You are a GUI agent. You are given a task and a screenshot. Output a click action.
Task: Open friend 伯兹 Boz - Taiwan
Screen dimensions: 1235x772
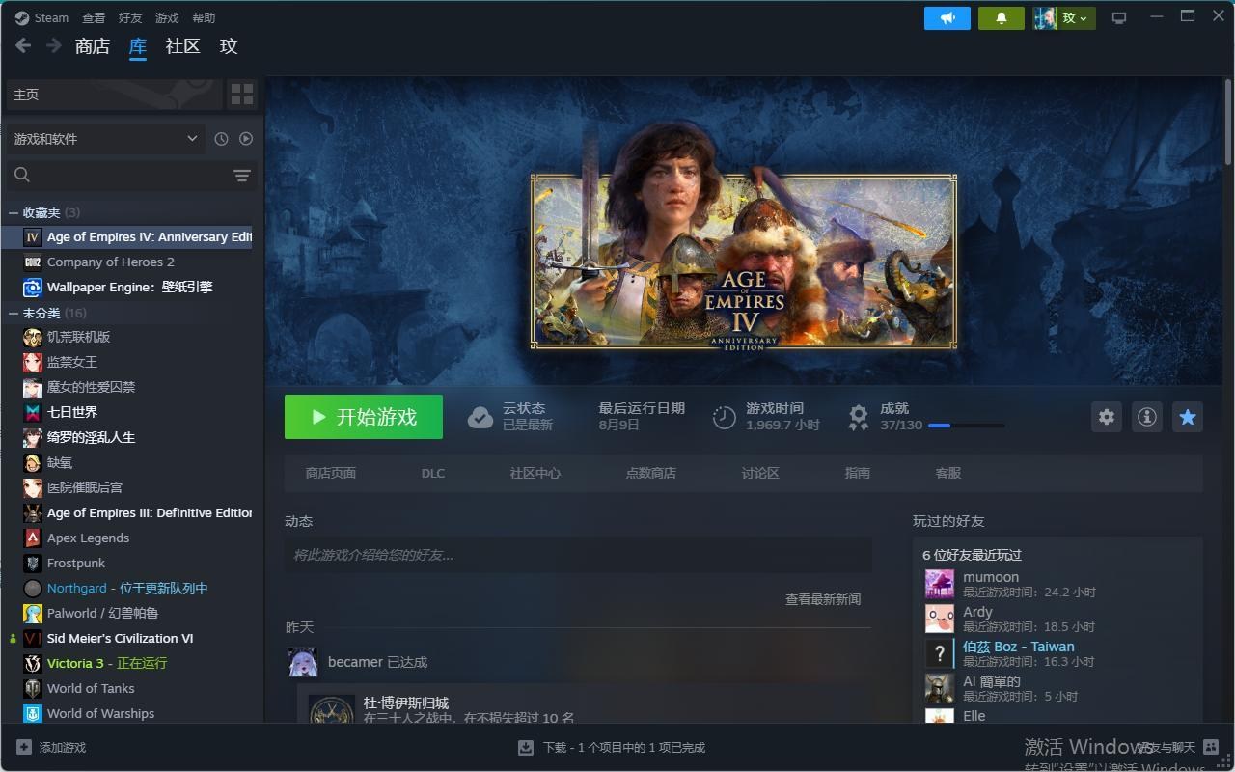(1018, 647)
